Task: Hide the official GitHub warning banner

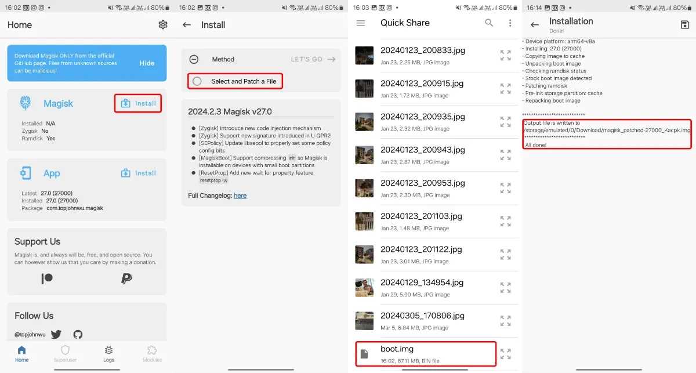Action: point(147,63)
